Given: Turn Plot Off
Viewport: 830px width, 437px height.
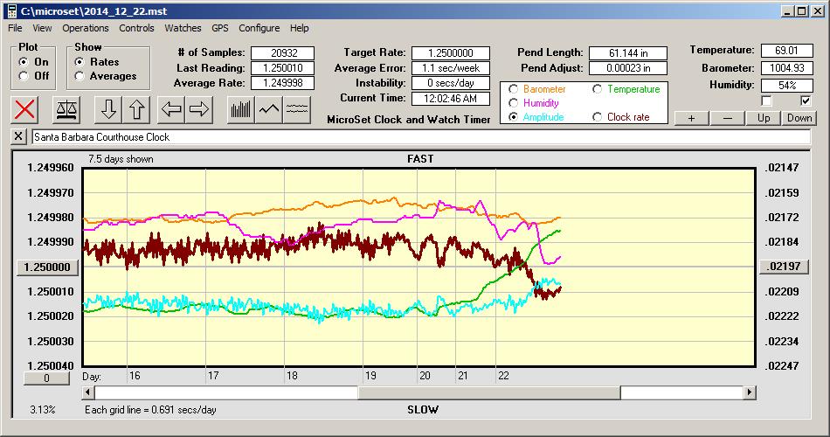Looking at the screenshot, I should click(x=24, y=76).
